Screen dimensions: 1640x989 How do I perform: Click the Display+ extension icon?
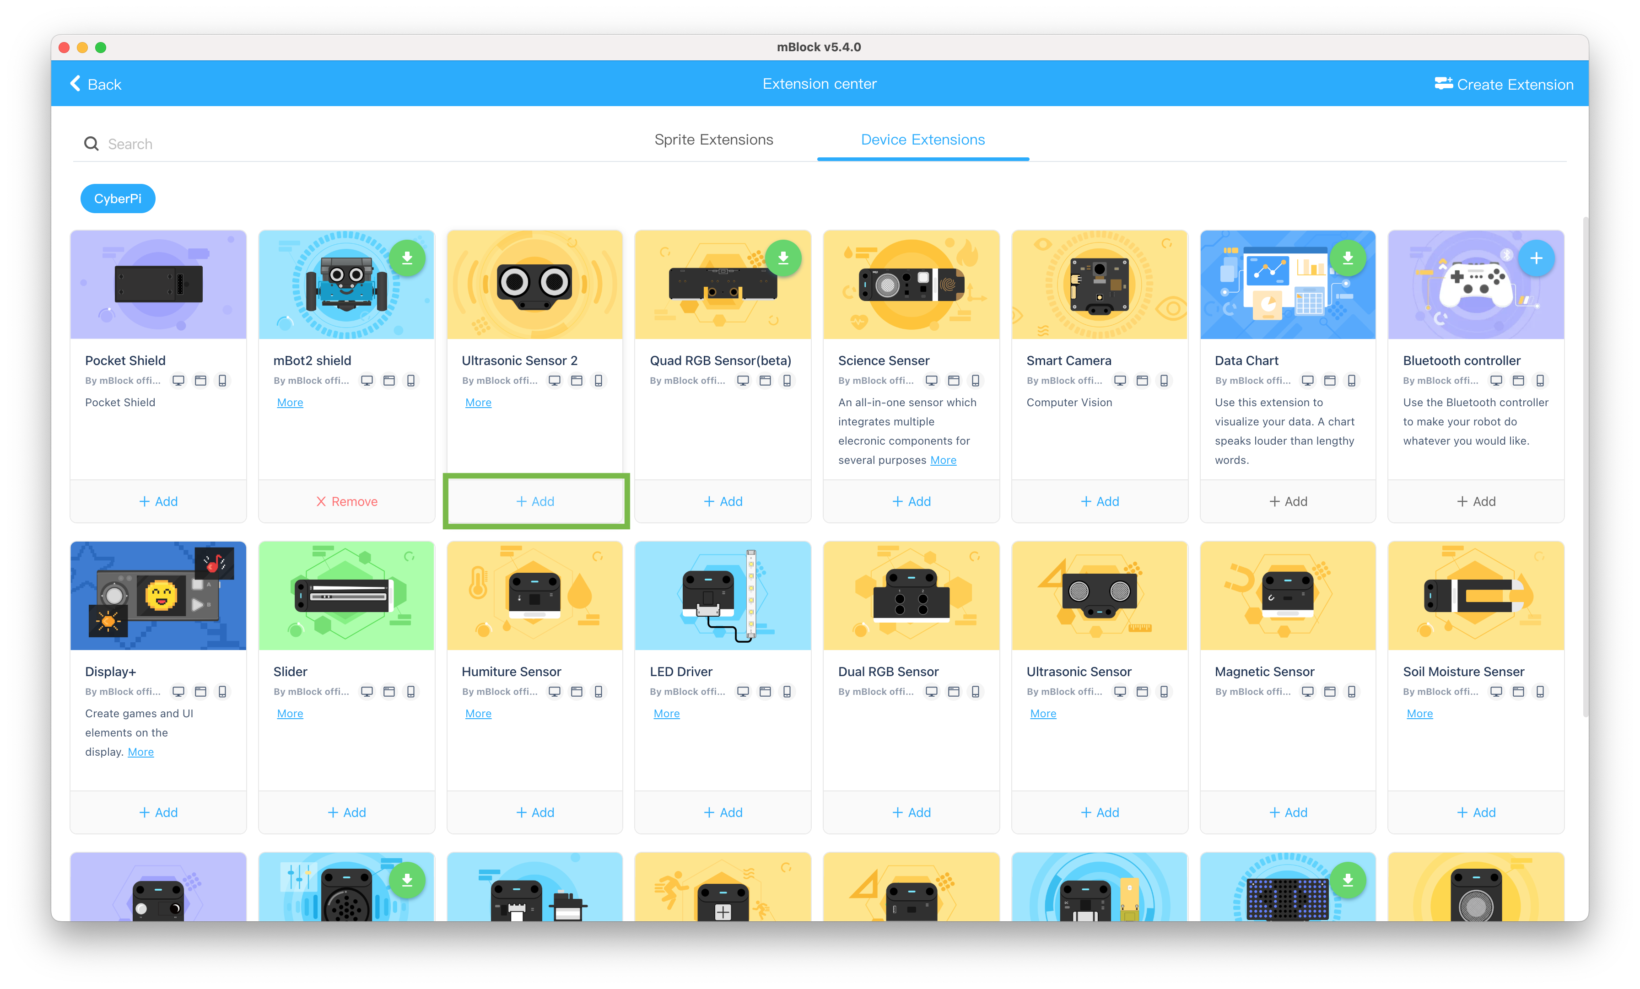click(x=158, y=595)
